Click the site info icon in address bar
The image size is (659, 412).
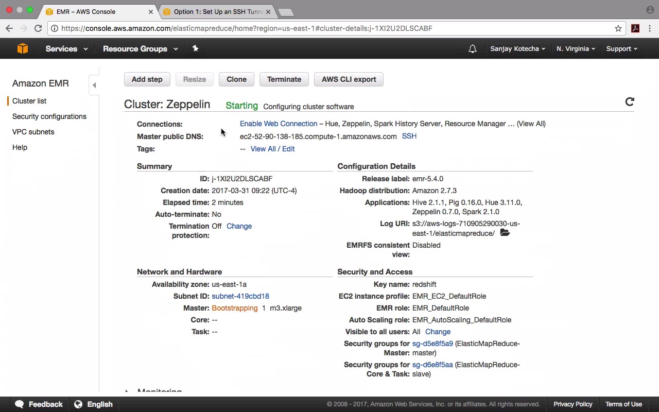point(55,28)
